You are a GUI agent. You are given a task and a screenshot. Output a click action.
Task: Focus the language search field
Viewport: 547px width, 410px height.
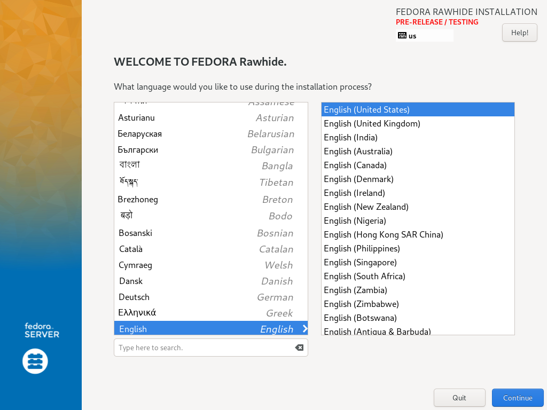pos(210,348)
